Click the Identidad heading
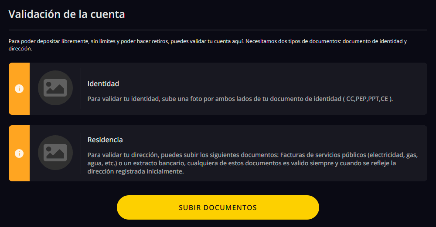 [x=103, y=83]
